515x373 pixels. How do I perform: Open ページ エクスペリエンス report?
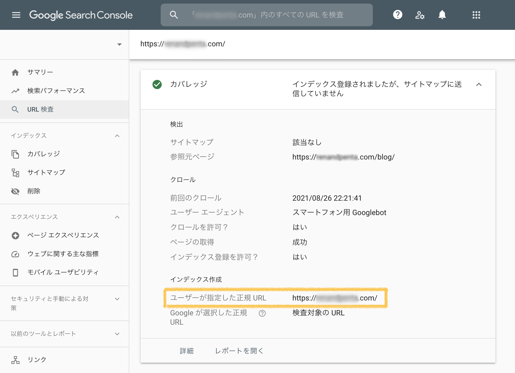pyautogui.click(x=64, y=235)
